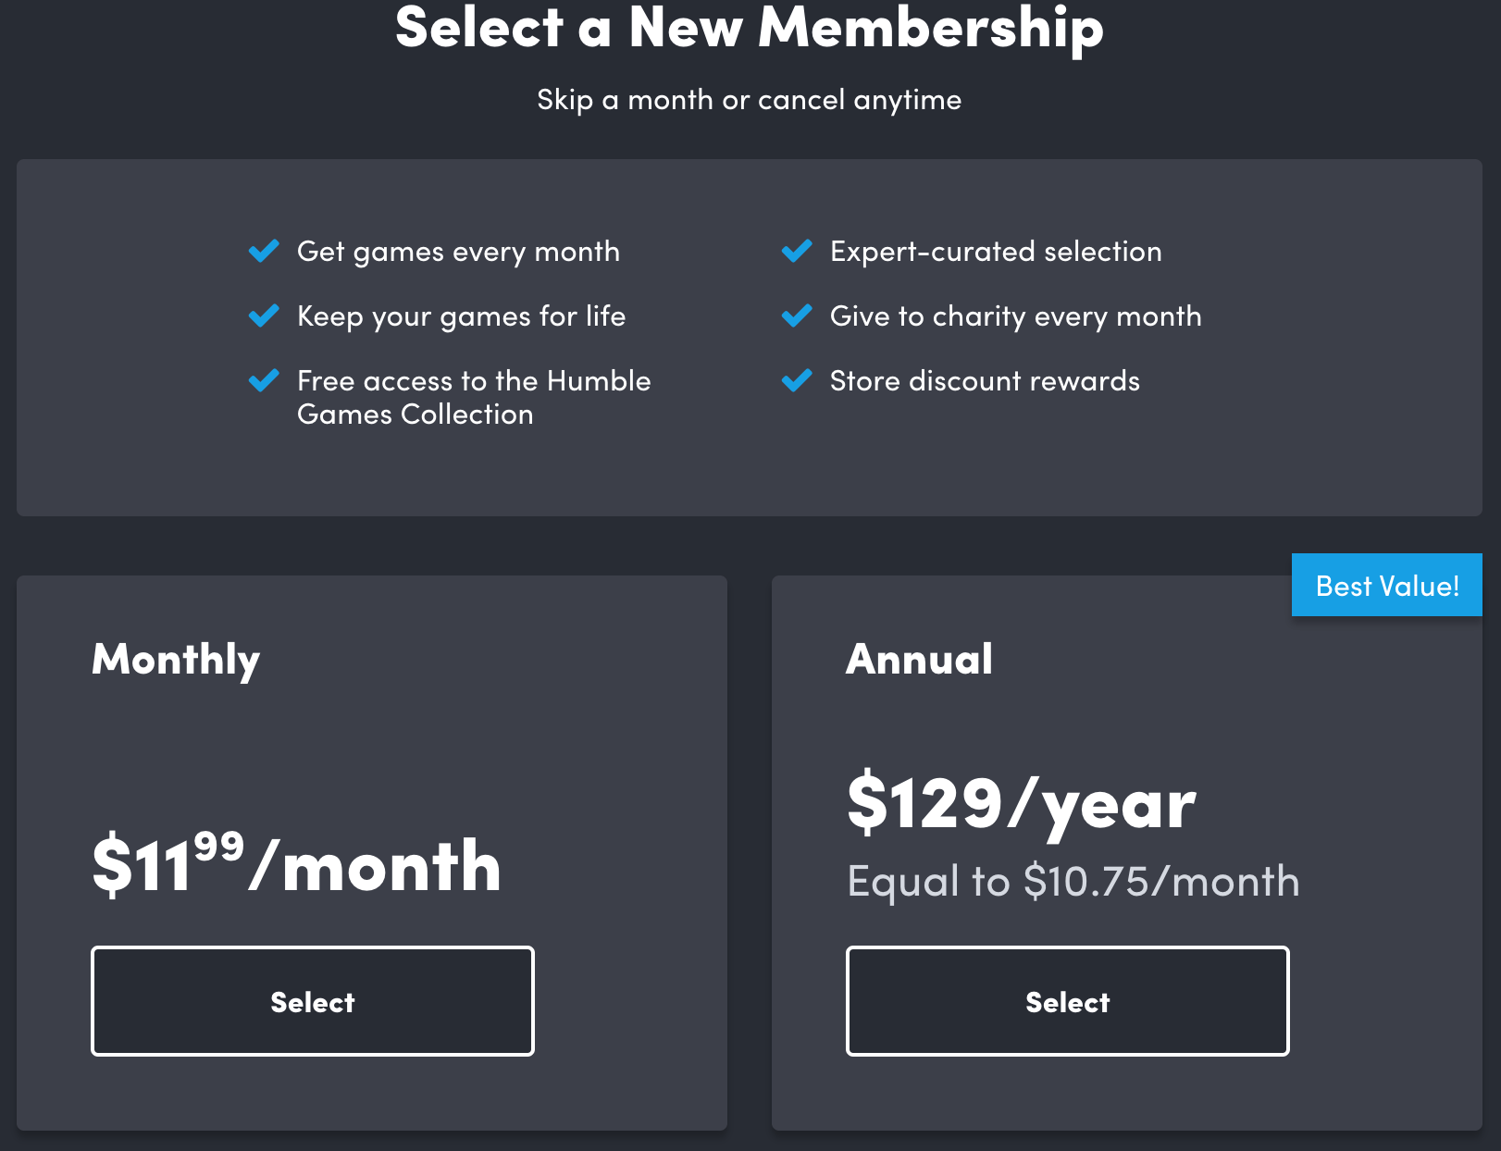The width and height of the screenshot is (1501, 1151).
Task: Click the Best Value! badge
Action: (1386, 585)
